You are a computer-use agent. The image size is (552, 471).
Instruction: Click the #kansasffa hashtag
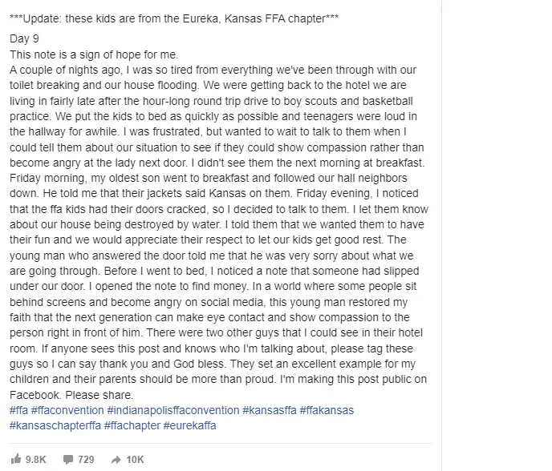pos(270,410)
